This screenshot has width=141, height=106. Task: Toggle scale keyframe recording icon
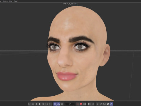tap(104, 104)
